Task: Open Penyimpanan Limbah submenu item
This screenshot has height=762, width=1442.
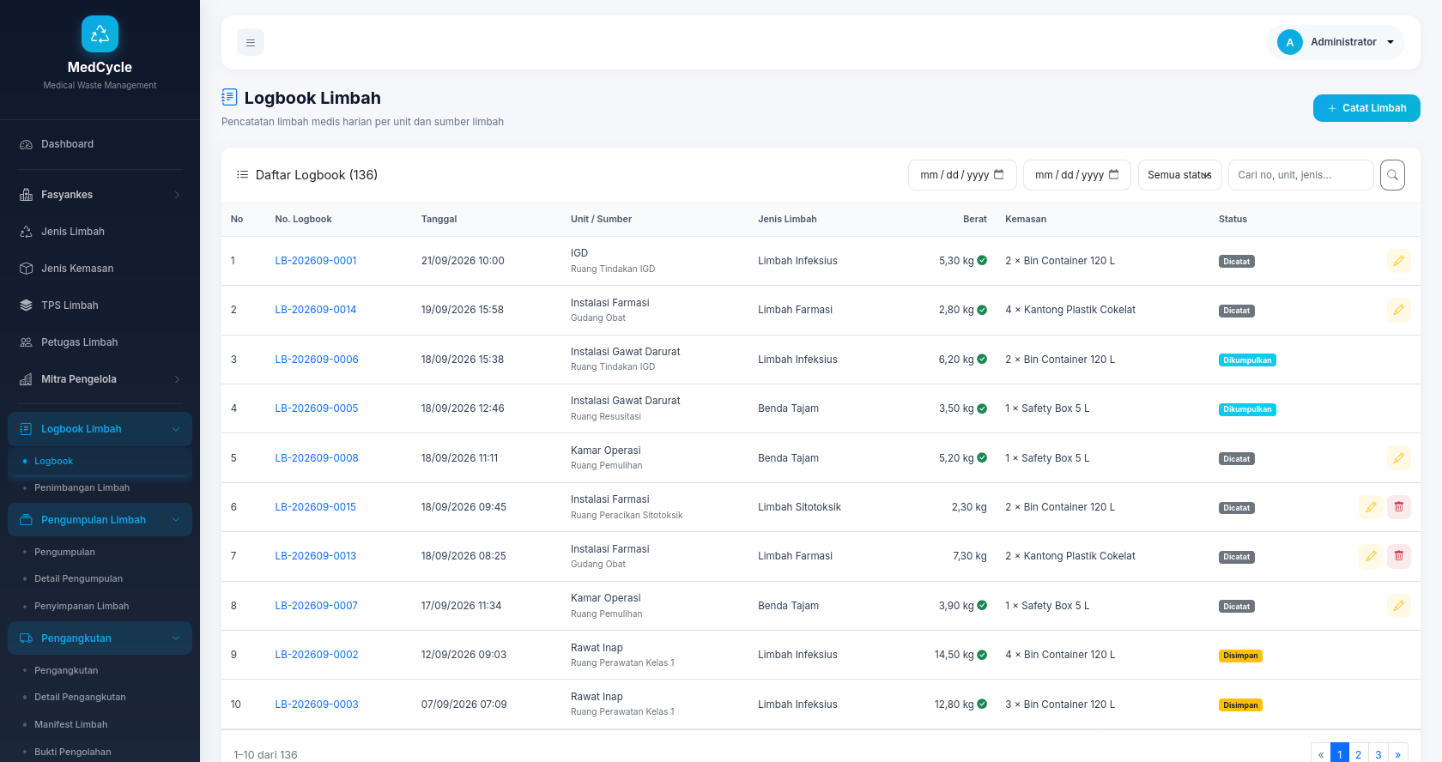Action: coord(82,606)
